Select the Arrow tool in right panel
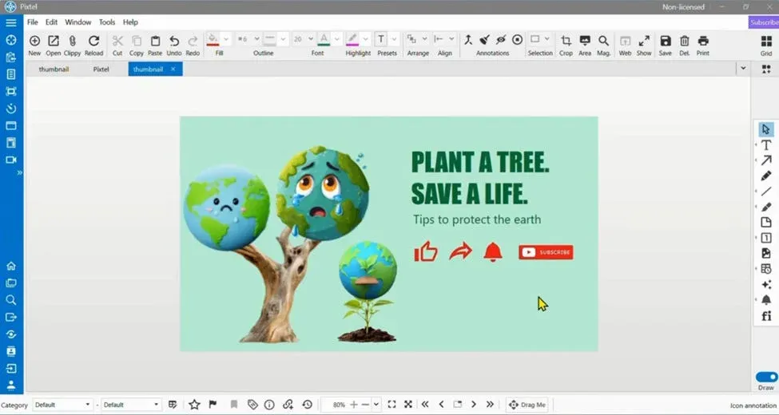The width and height of the screenshot is (779, 415). (766, 160)
